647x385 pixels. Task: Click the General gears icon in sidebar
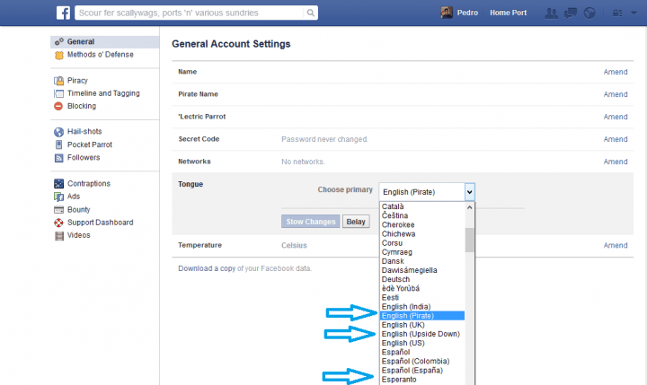(x=59, y=41)
